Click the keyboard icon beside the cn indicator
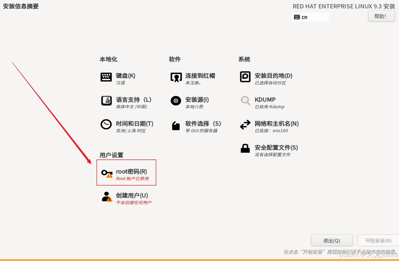Screen dimensions: 399x261 point(297,17)
